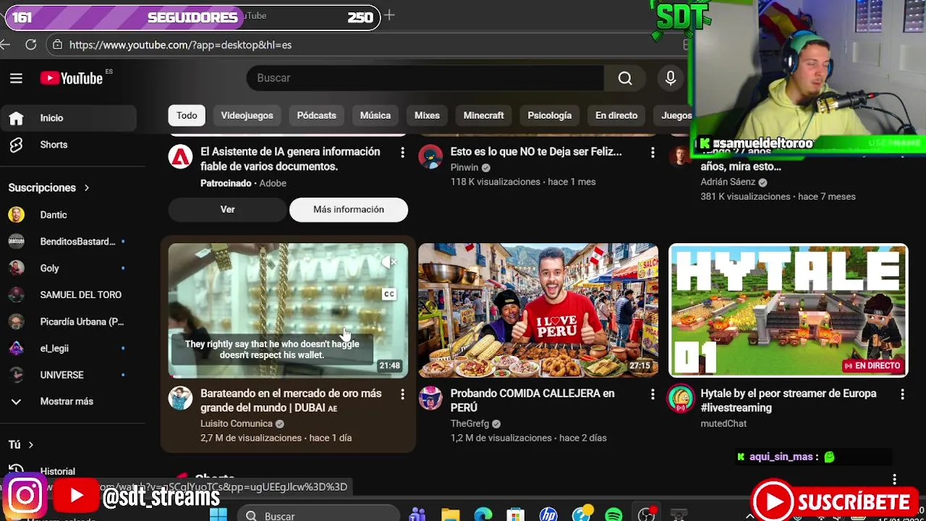
Task: Click mutedChat live channel avatar
Action: [x=681, y=399]
